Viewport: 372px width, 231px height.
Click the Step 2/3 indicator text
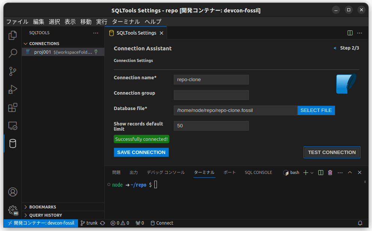coord(349,48)
